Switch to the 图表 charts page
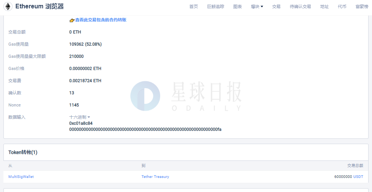 (238, 6)
